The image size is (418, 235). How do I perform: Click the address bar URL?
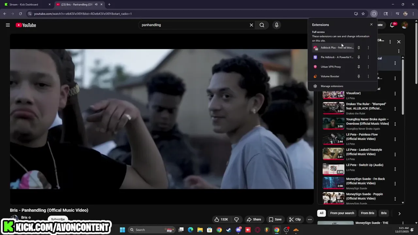(83, 14)
